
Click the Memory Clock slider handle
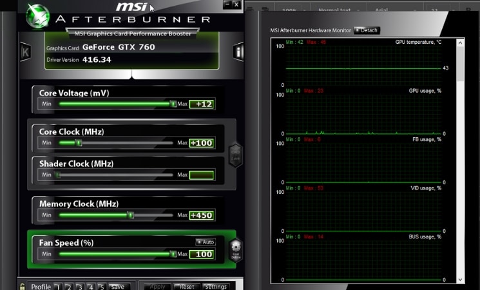click(x=131, y=215)
